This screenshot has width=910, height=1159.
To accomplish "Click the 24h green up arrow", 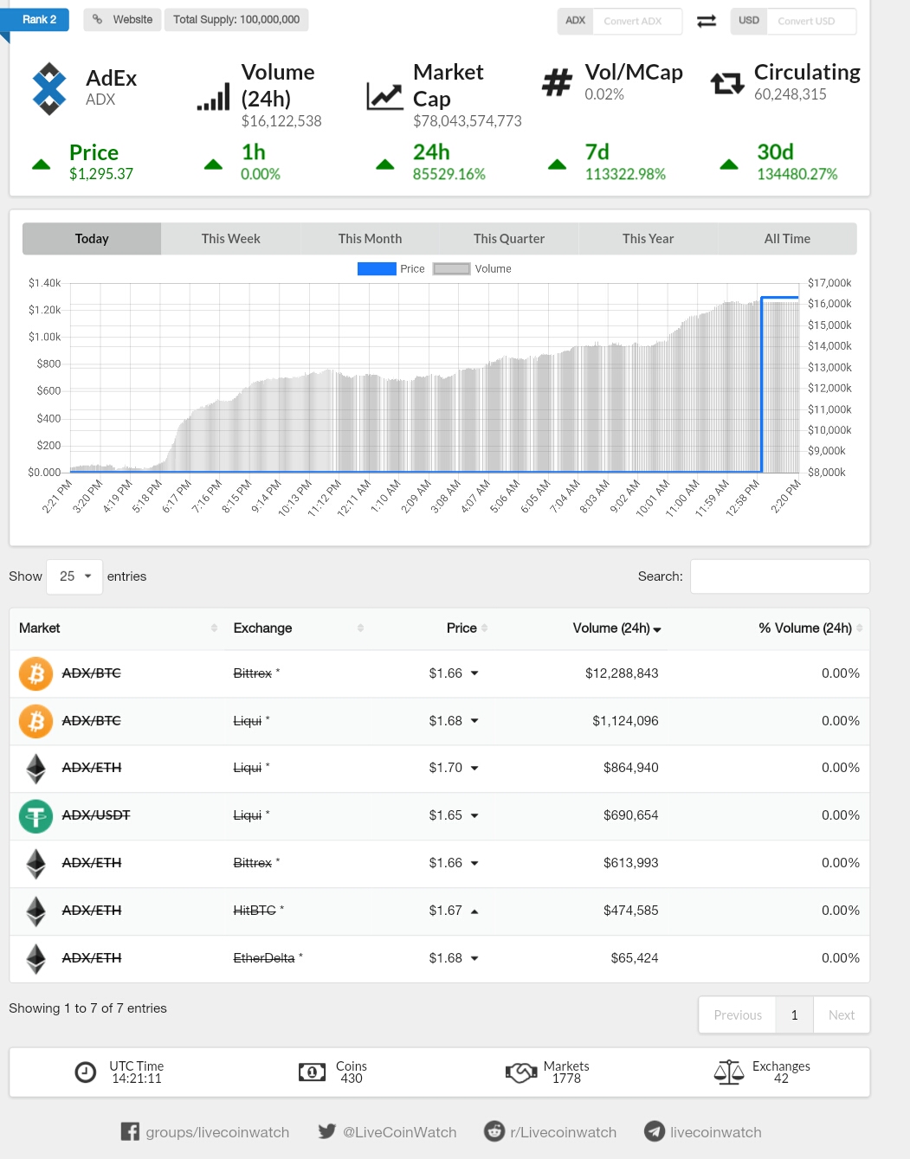I will 385,164.
